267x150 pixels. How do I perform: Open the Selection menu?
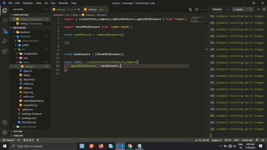[28, 3]
